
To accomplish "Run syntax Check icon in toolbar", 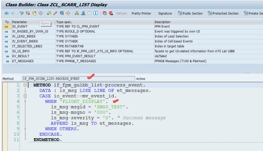I will (49, 13).
